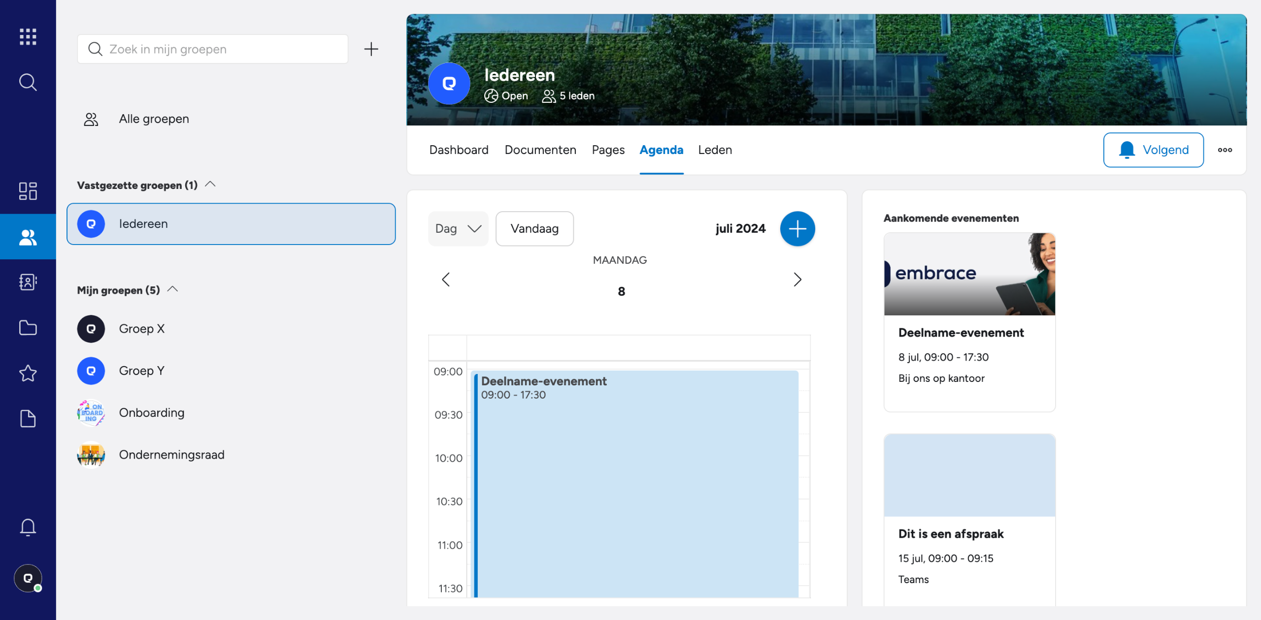Add new event with blue plus button

pos(797,228)
